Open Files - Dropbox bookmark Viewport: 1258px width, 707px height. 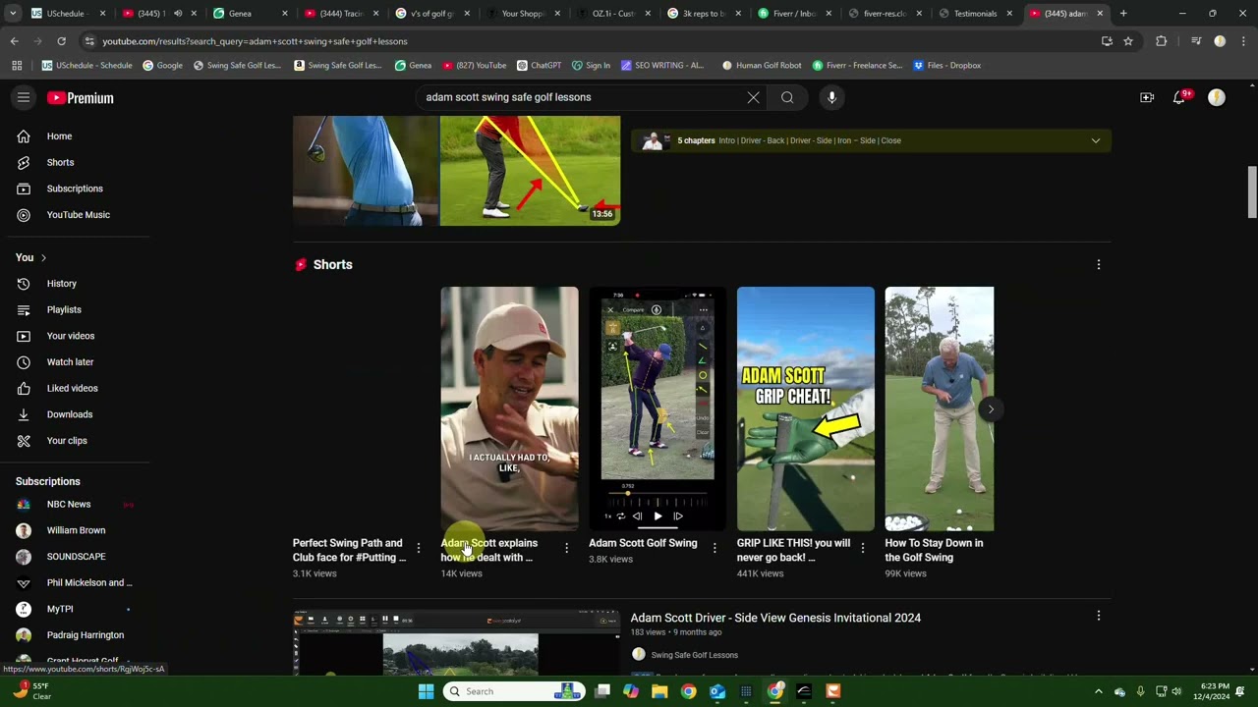click(x=947, y=66)
